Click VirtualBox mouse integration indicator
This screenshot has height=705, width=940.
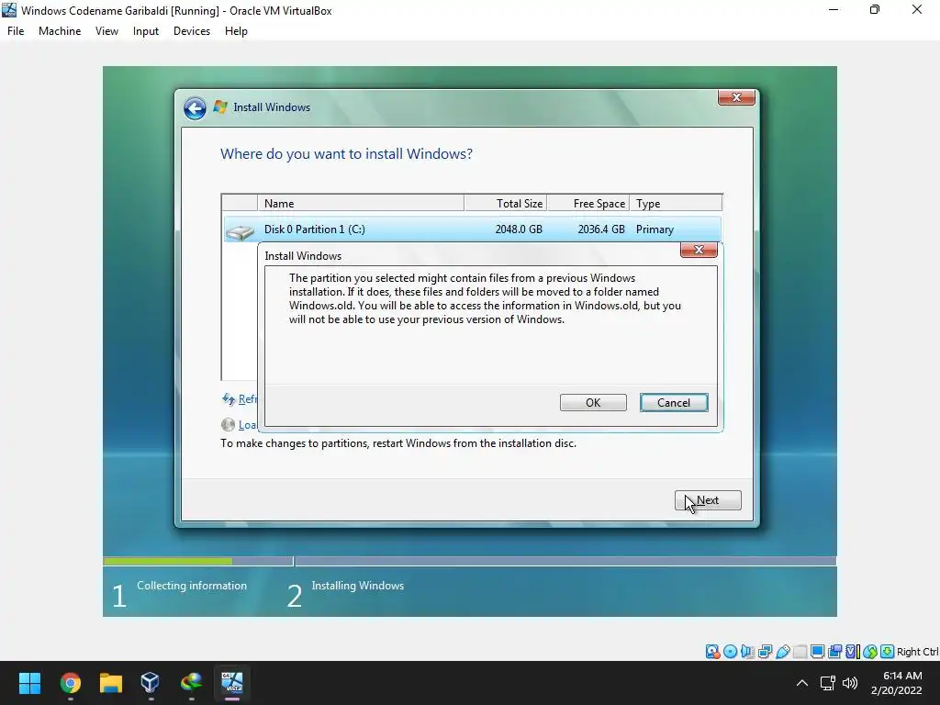870,652
